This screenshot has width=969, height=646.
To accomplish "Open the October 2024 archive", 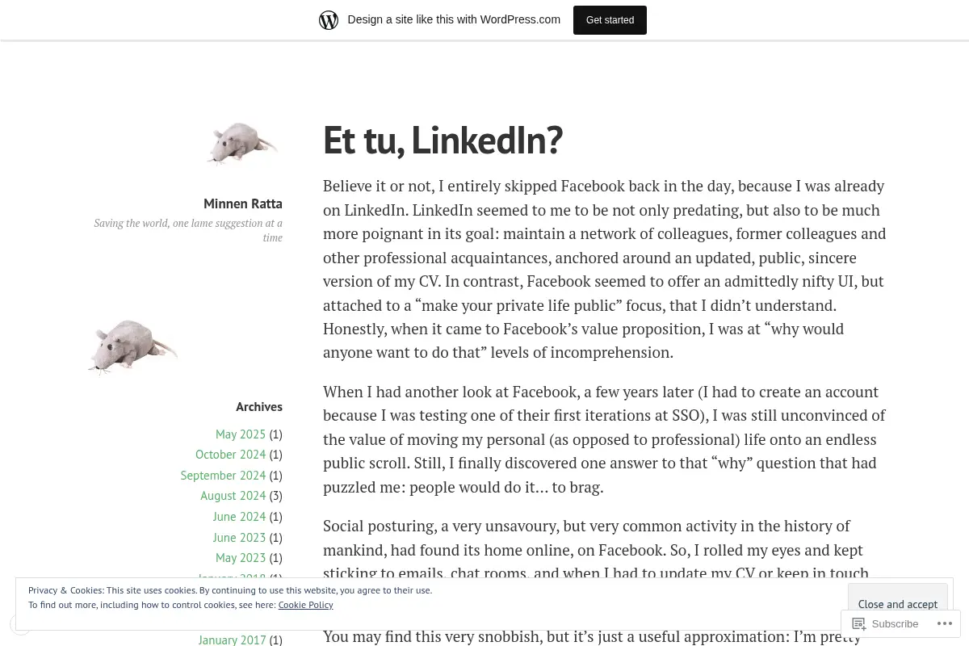I will 230,455.
